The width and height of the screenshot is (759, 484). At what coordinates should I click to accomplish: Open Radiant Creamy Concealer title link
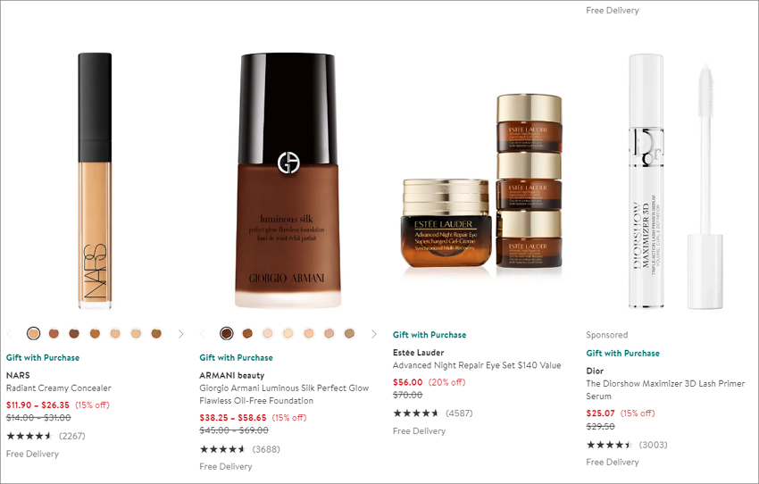tap(59, 388)
